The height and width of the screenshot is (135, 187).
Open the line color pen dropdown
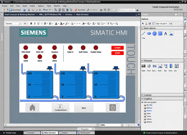(69, 24)
